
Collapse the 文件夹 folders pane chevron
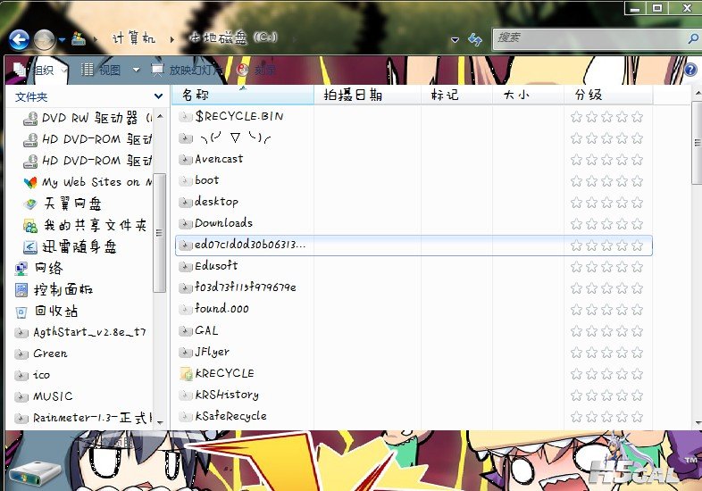click(x=158, y=96)
